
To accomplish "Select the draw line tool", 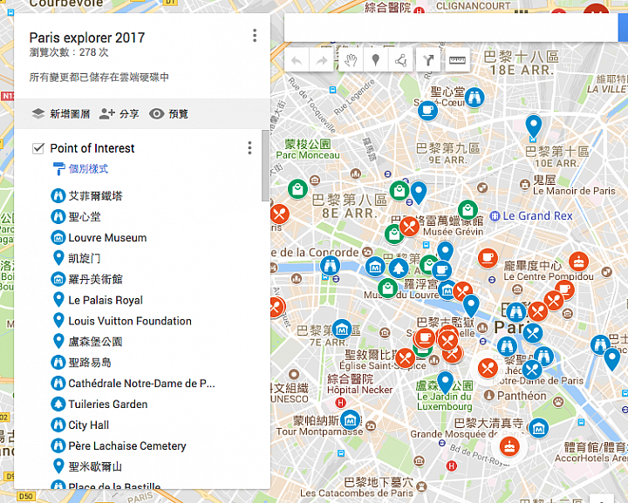I will point(400,60).
